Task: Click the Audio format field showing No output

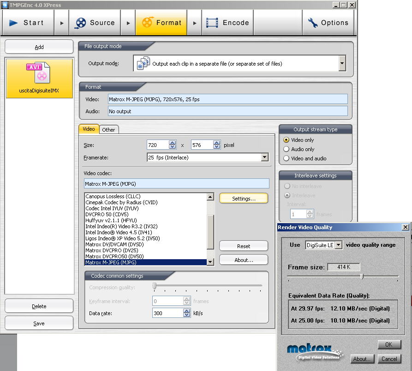Action: [228, 111]
